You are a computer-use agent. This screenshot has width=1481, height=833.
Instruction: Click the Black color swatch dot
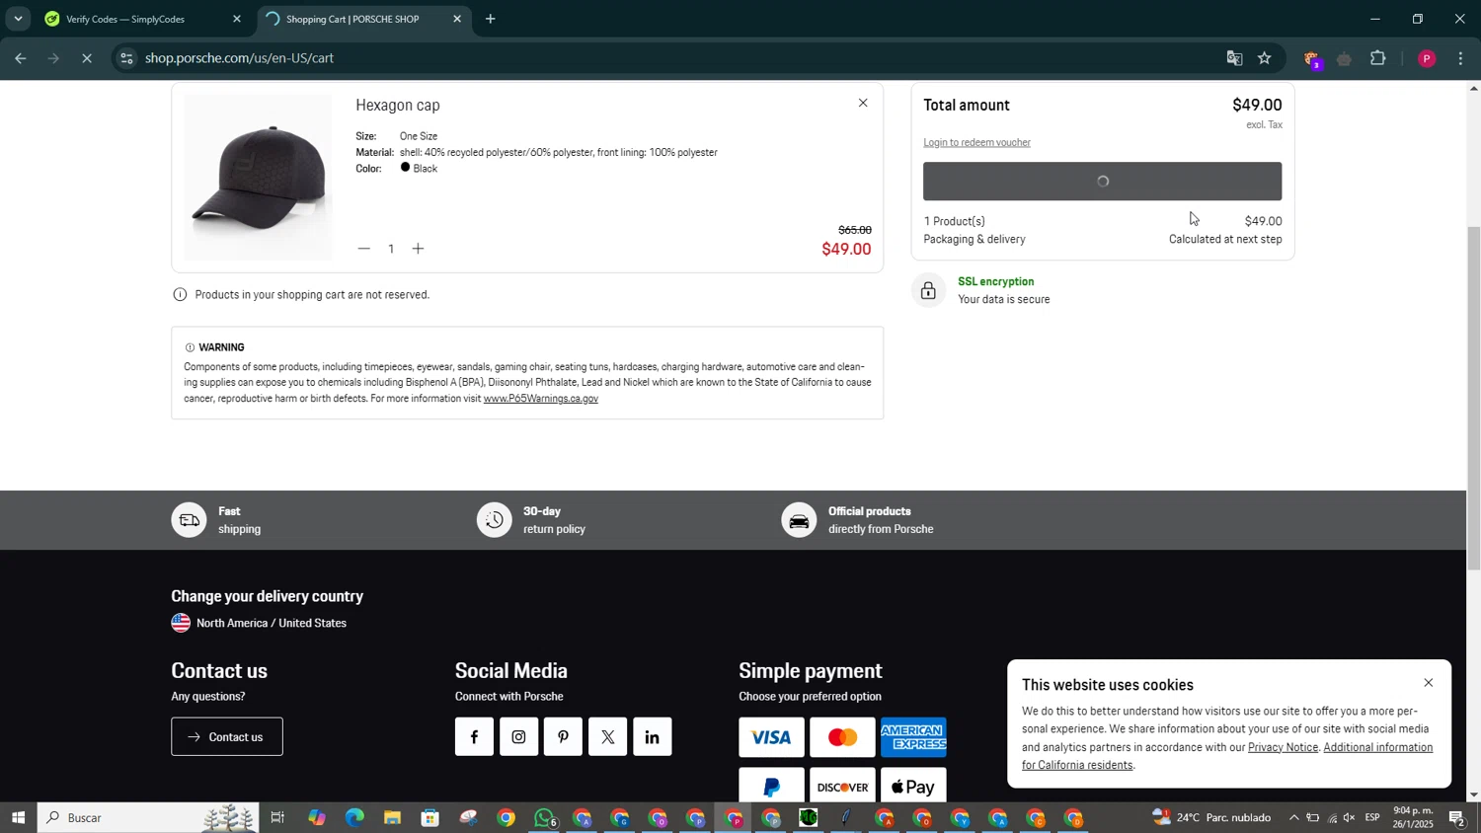tap(405, 168)
